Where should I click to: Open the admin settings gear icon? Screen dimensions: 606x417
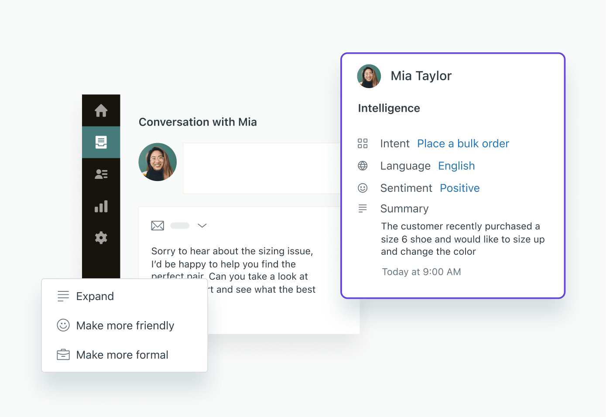[101, 238]
